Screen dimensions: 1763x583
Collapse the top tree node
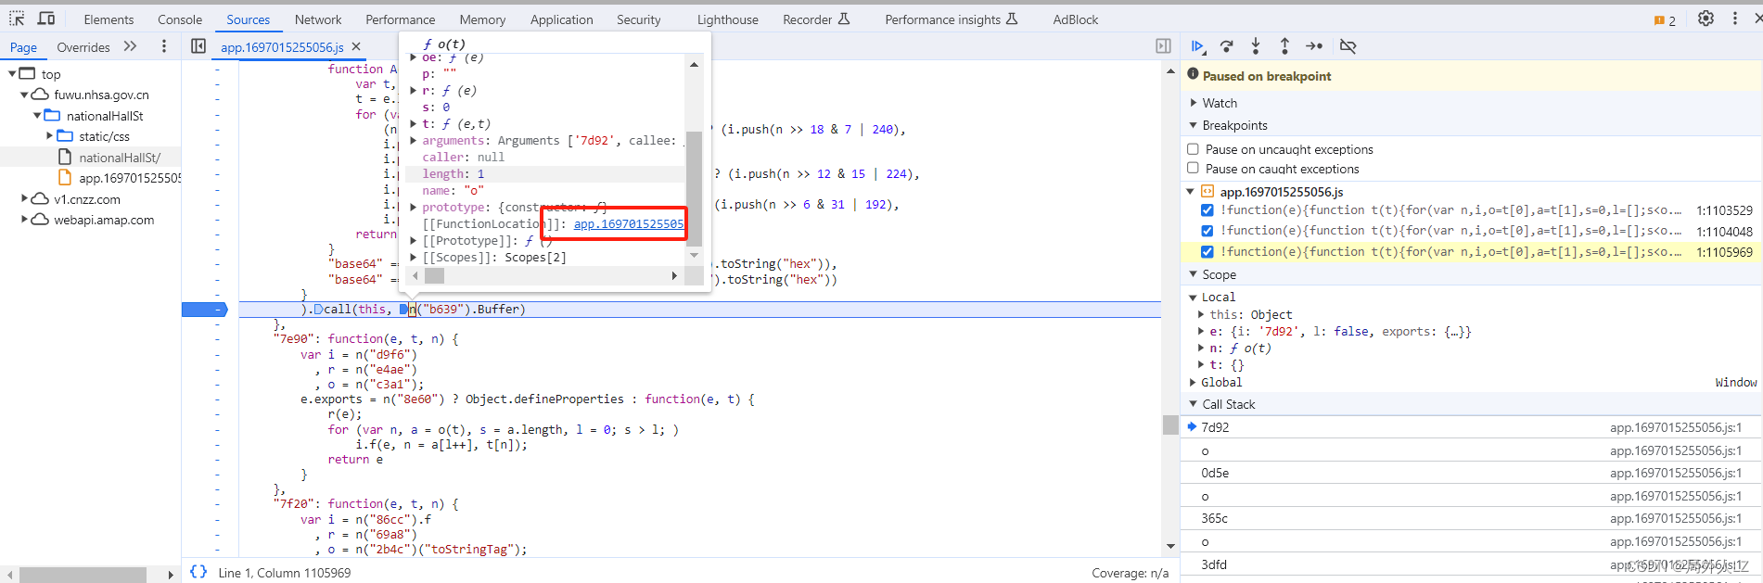(12, 74)
